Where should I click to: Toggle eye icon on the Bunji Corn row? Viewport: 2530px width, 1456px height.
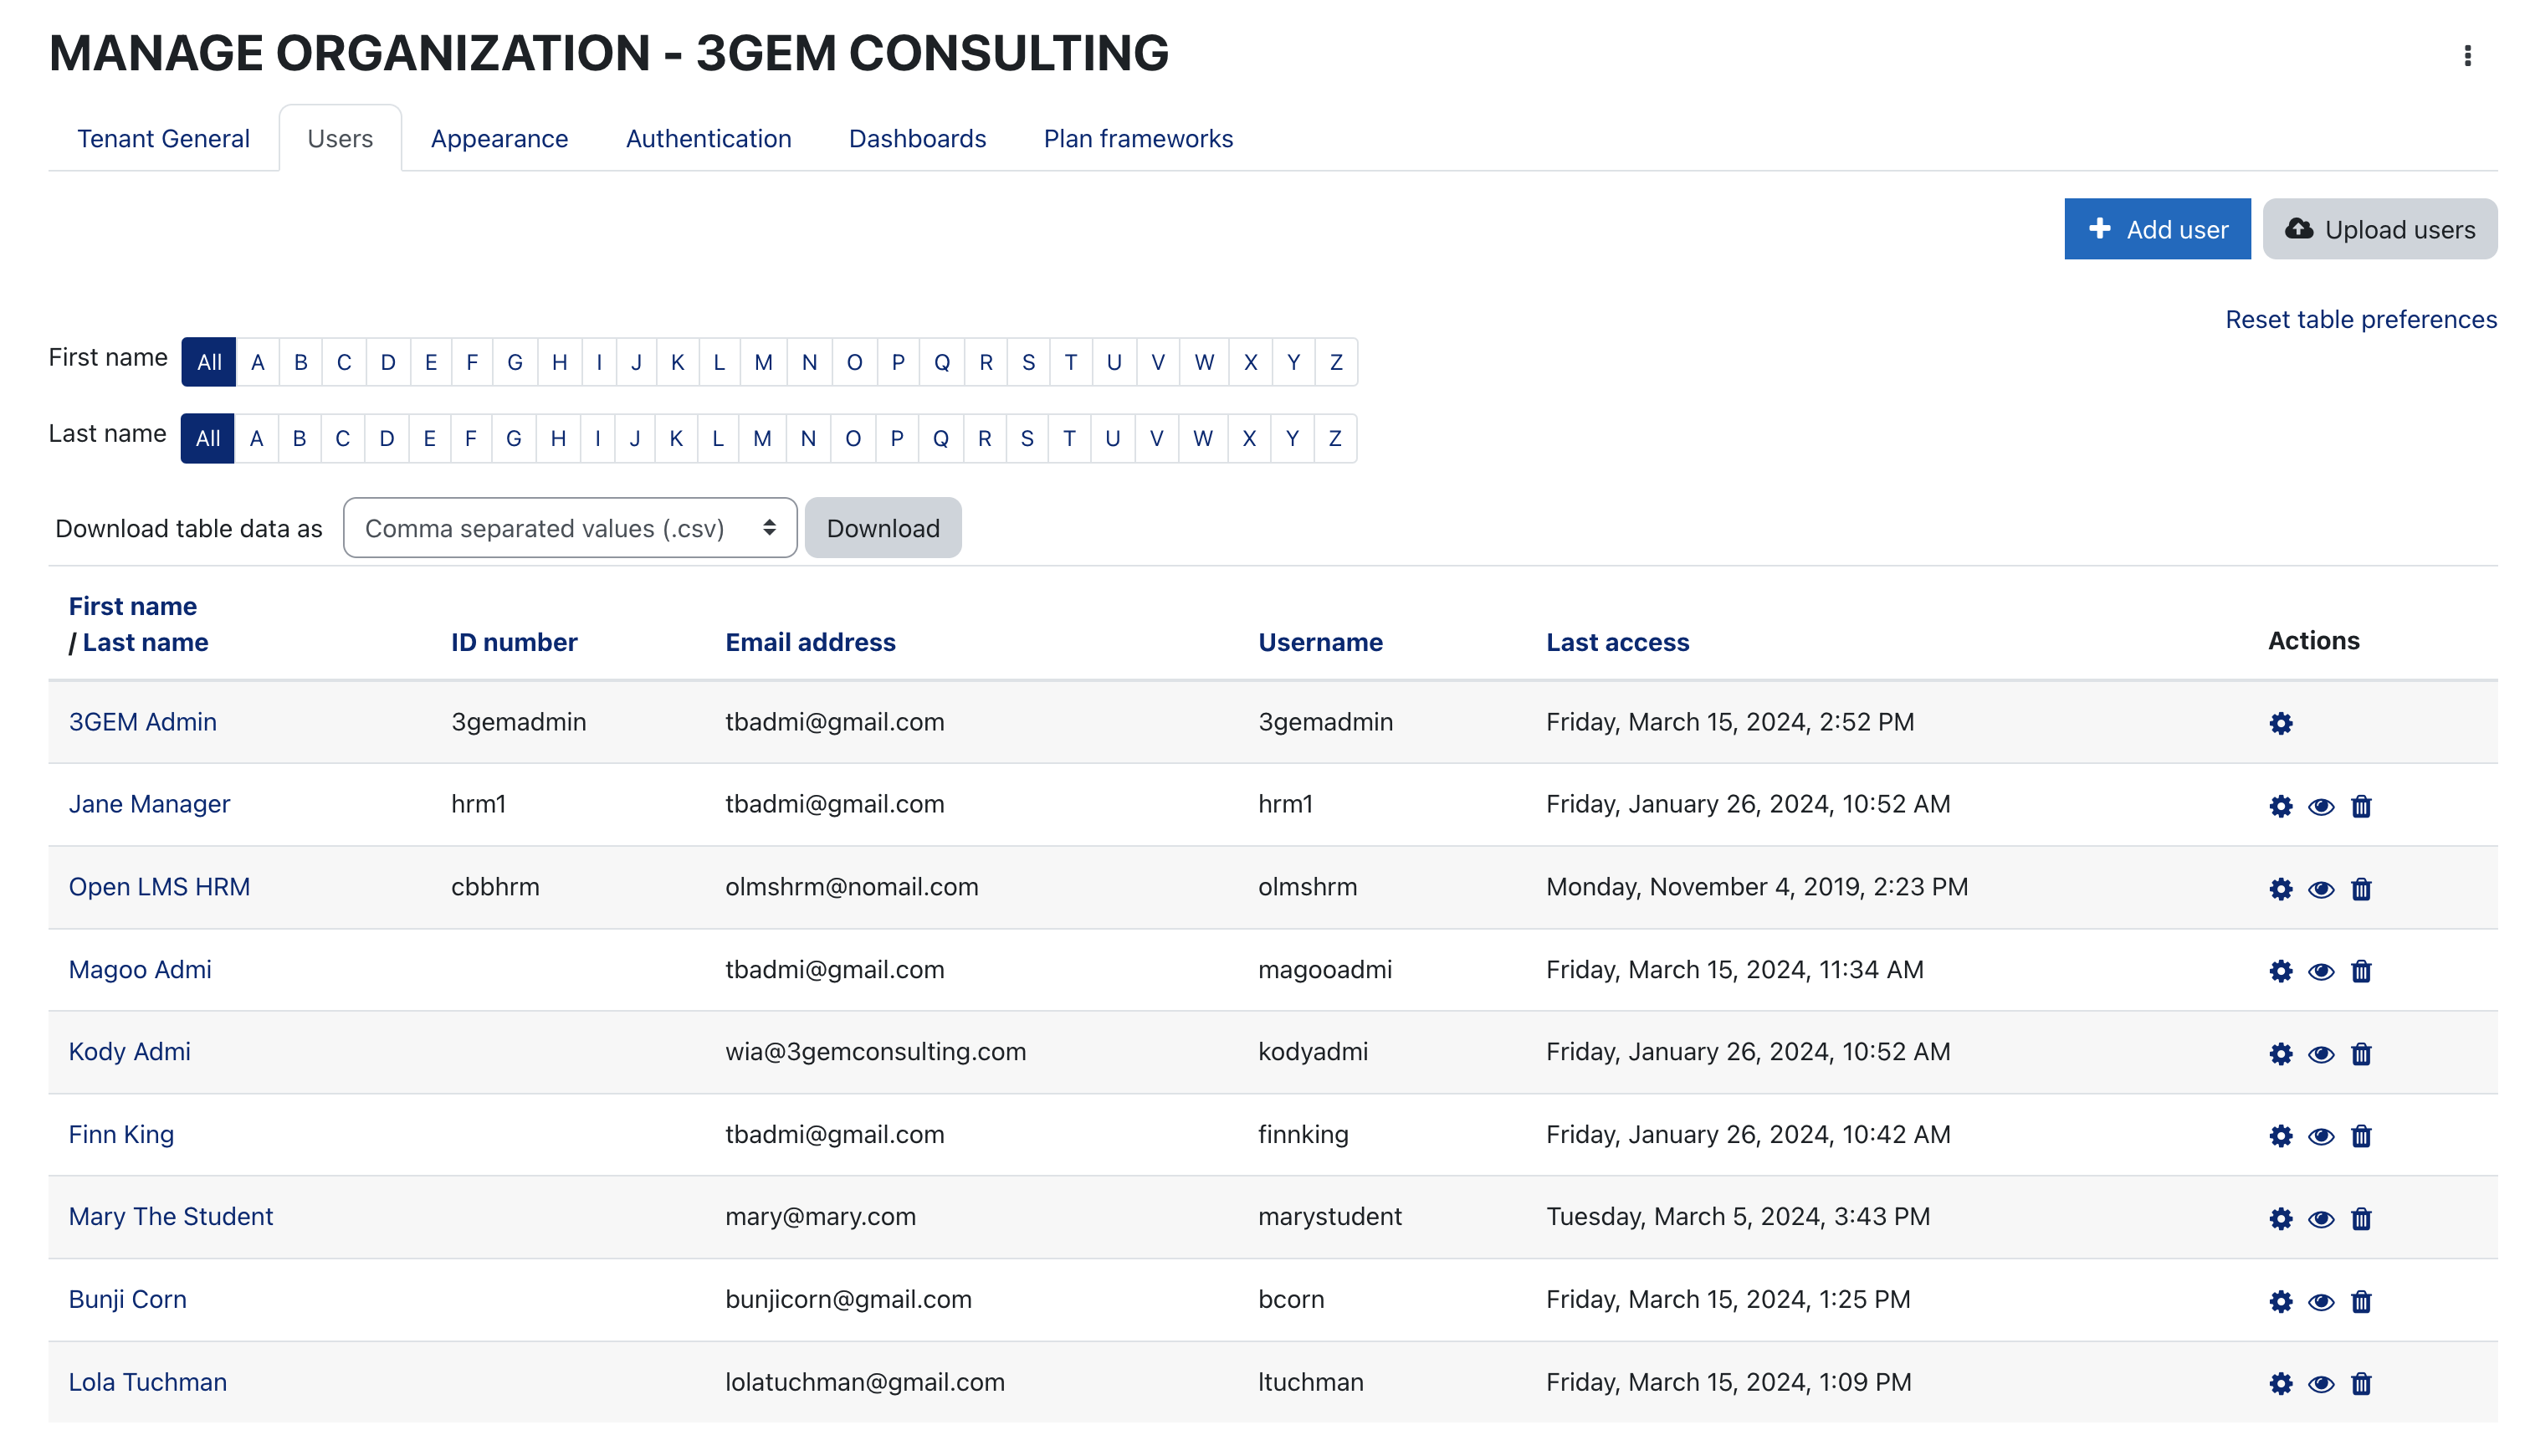click(x=2320, y=1301)
